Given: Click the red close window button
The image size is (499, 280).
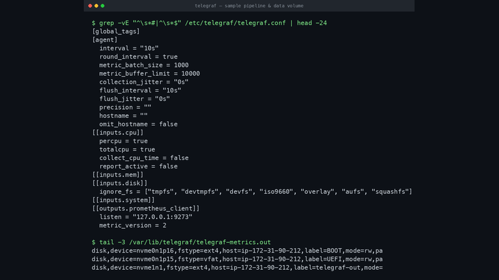Looking at the screenshot, I should [90, 6].
